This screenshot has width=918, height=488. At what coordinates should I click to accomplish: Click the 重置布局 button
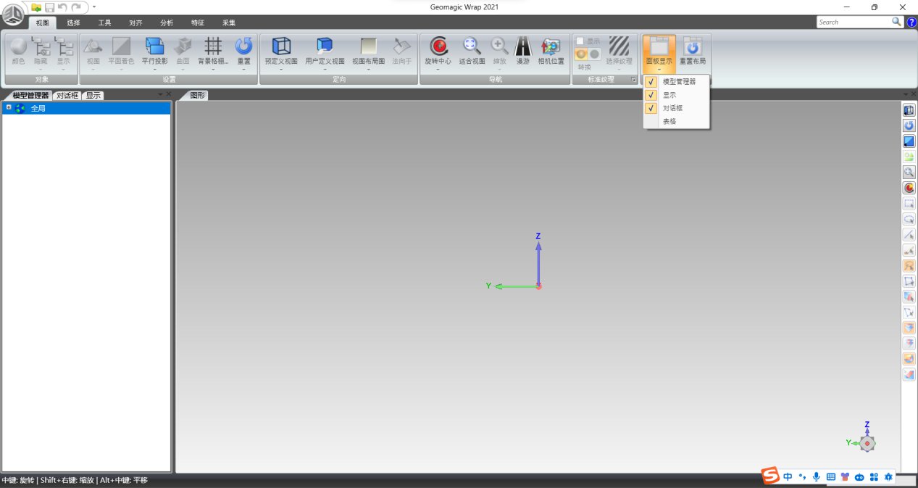coord(693,51)
